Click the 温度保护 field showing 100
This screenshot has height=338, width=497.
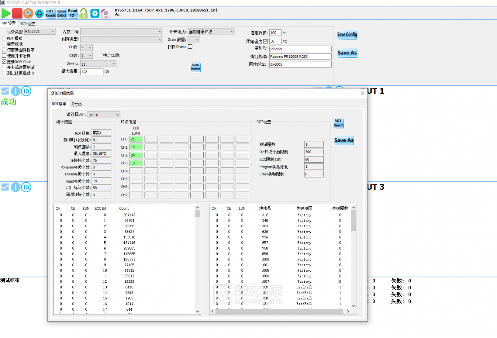pyautogui.click(x=275, y=33)
